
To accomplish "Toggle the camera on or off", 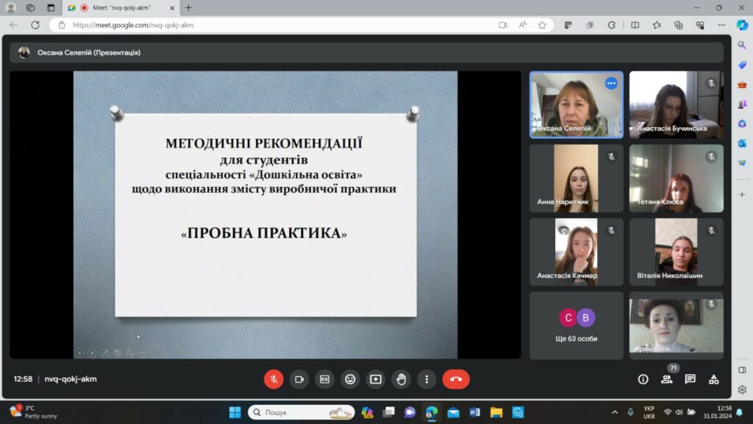I will (x=299, y=379).
